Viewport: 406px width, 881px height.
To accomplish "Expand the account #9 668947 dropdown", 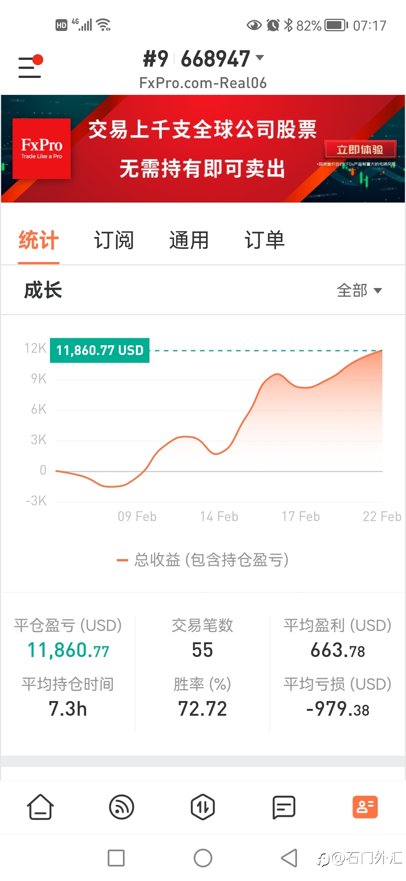I will point(203,59).
